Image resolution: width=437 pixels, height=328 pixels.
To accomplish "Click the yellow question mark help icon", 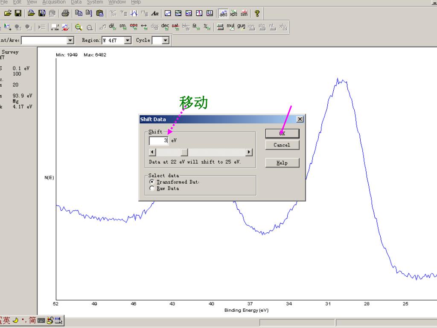I will [x=257, y=13].
